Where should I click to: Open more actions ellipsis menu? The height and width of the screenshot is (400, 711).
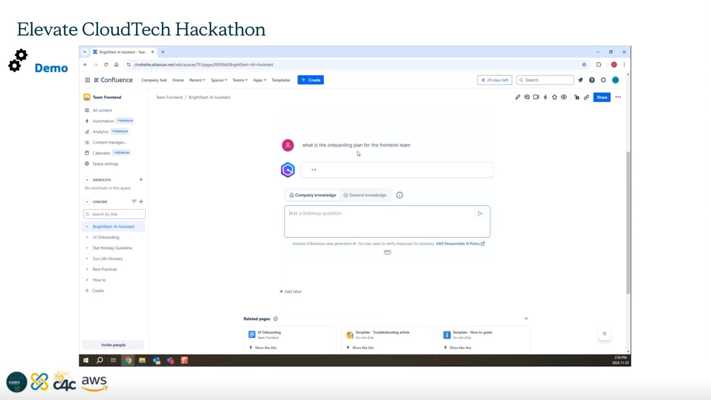pos(618,97)
